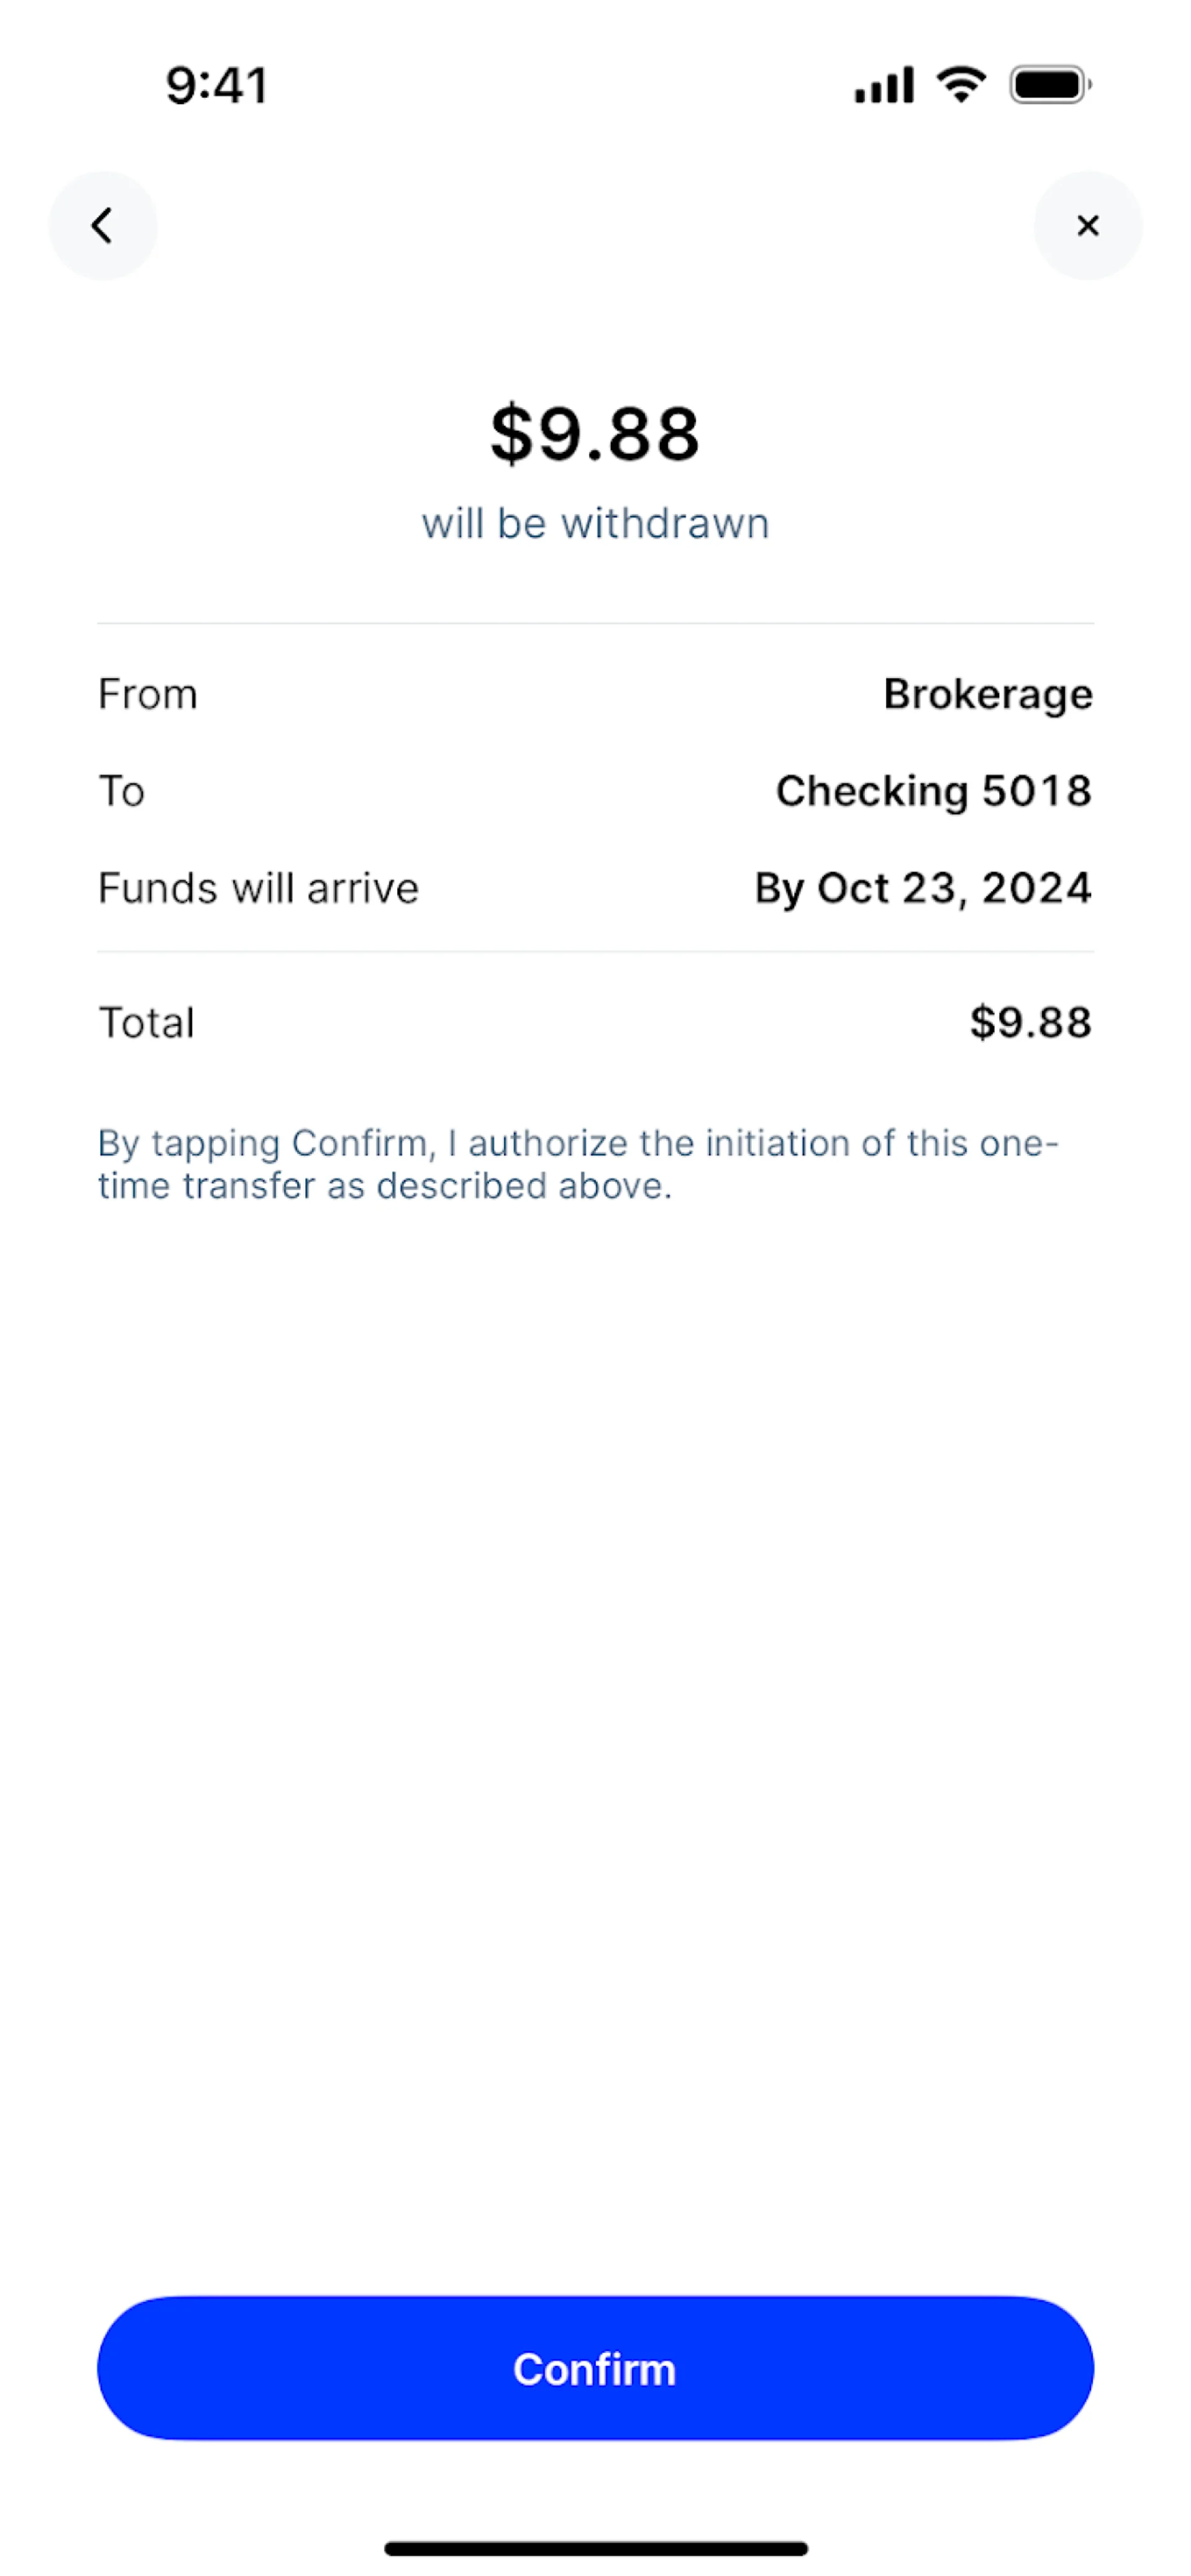
Task: Tap the 9:41 clock
Action: tap(217, 85)
